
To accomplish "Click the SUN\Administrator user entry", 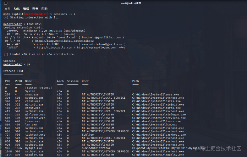I will [x=96, y=148].
